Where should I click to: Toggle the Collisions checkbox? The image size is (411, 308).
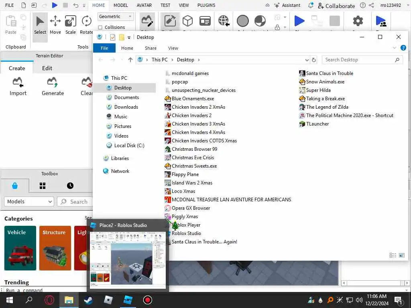[100, 27]
